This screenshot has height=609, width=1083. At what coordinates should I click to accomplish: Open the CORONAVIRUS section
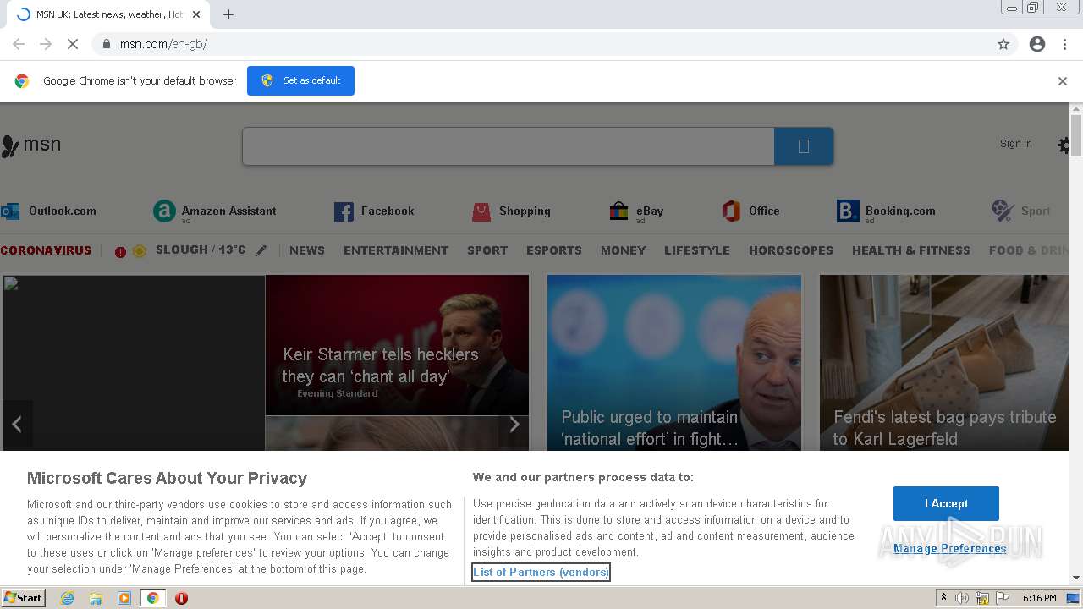(x=46, y=250)
